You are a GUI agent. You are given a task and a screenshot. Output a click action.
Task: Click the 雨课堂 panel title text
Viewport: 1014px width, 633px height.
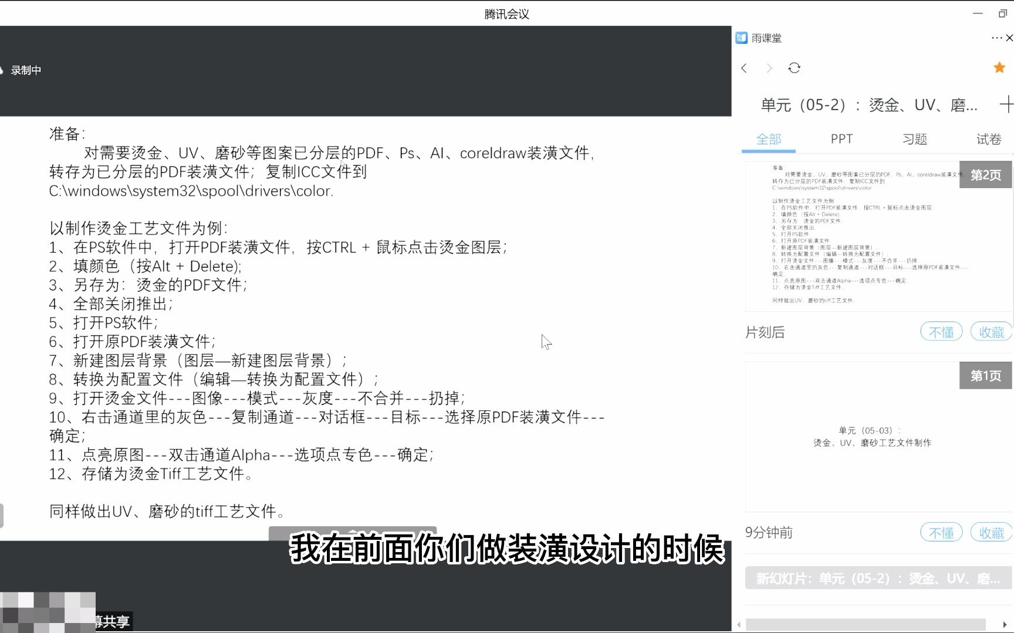point(766,38)
